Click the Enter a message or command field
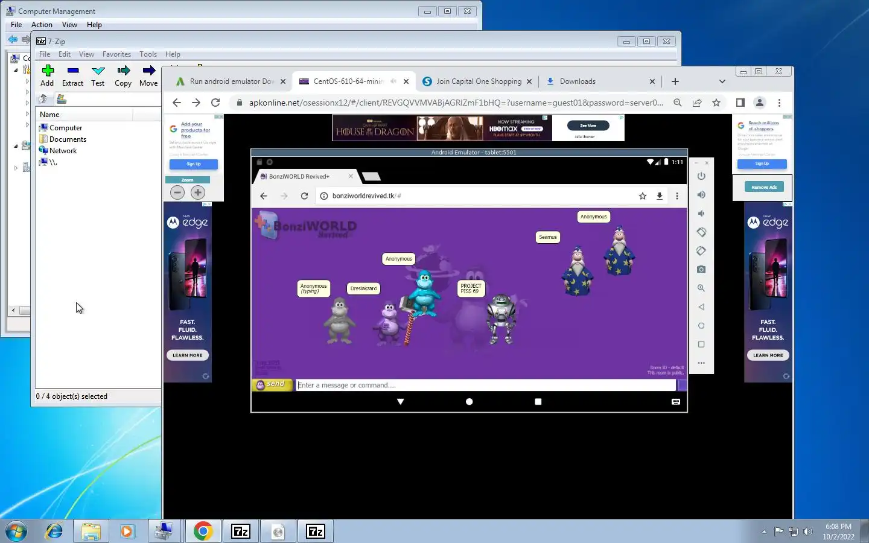This screenshot has height=543, width=869. pyautogui.click(x=486, y=385)
